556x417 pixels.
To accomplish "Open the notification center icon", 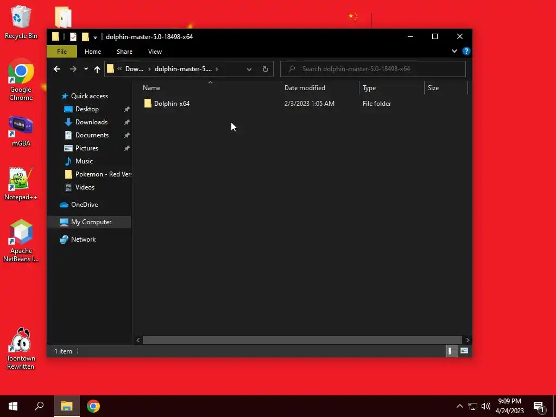I will click(x=539, y=407).
